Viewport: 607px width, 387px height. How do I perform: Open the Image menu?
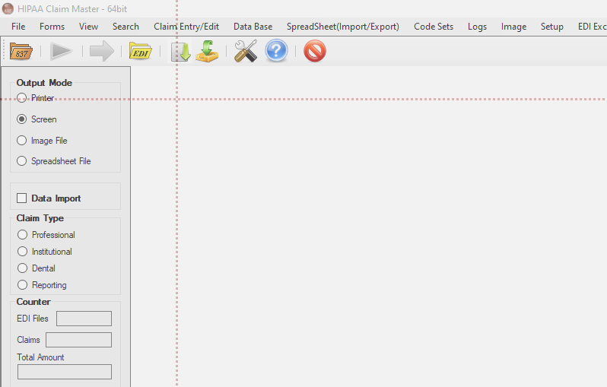[x=513, y=27]
